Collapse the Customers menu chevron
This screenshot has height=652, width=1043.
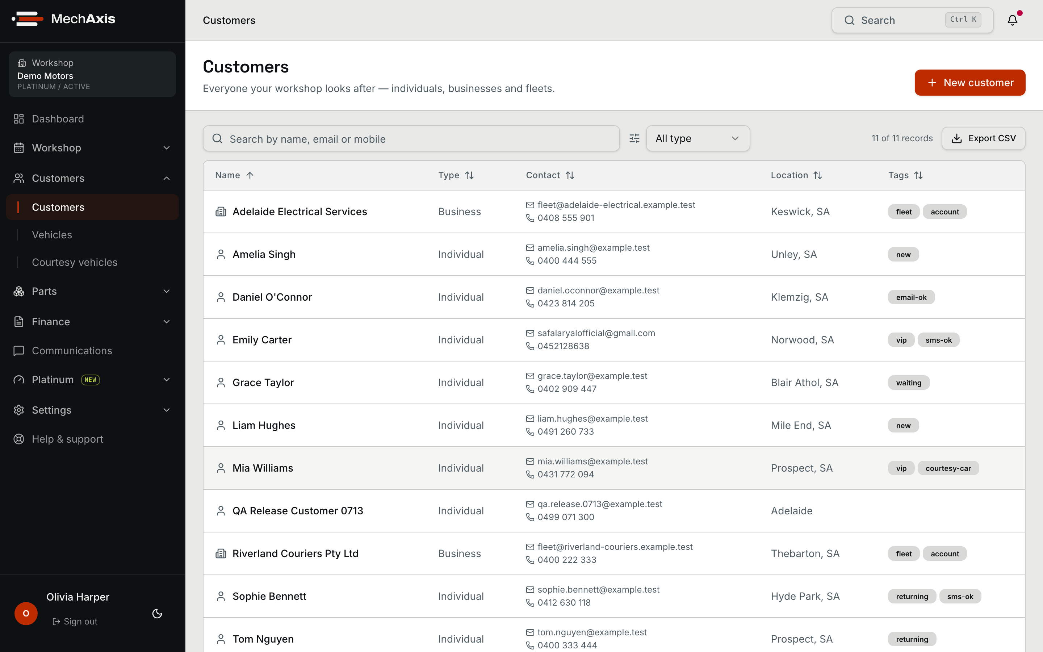pyautogui.click(x=167, y=178)
